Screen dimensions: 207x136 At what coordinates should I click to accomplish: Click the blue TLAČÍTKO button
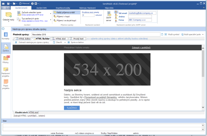pyautogui.click(x=72, y=108)
